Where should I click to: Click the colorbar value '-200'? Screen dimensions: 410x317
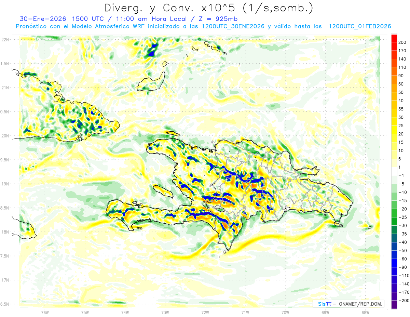tap(404, 300)
